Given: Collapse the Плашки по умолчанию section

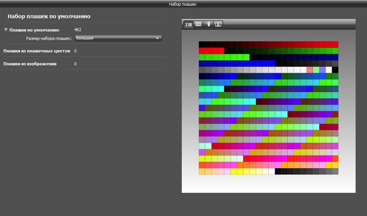Looking at the screenshot, I should pyautogui.click(x=6, y=30).
